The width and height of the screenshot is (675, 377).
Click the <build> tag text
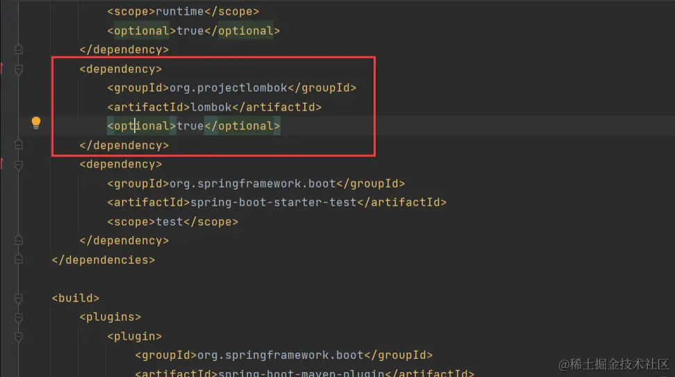(x=75, y=299)
